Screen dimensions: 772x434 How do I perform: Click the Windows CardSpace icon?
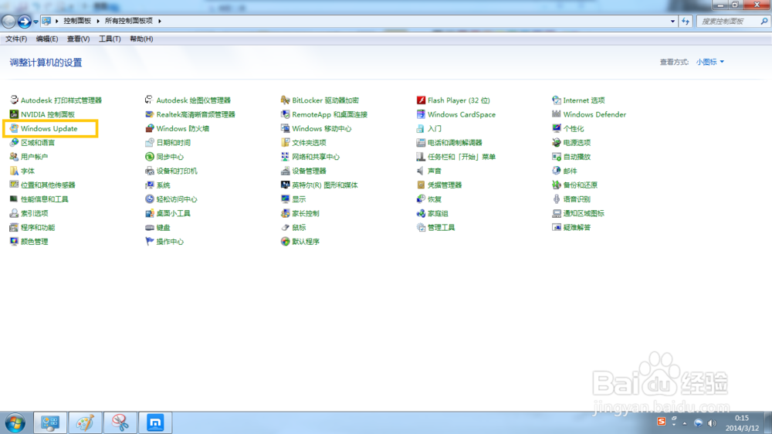click(x=421, y=114)
